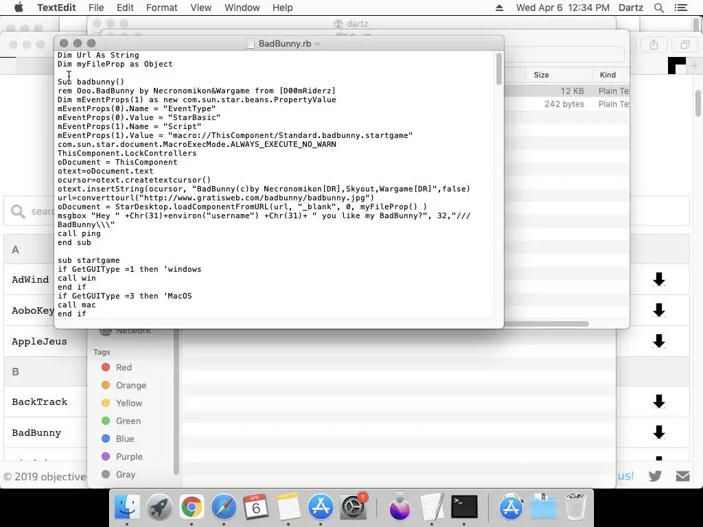Open Notification Center list icon
703x527 pixels.
(x=680, y=8)
